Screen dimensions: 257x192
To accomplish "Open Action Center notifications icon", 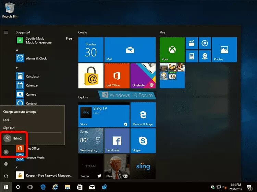I will [249, 187].
